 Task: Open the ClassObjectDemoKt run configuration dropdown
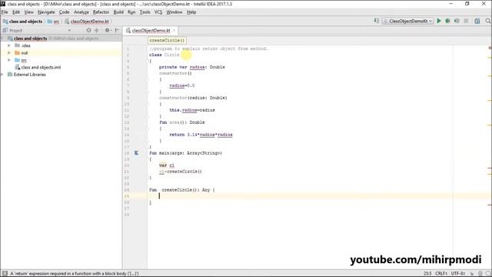(x=408, y=21)
